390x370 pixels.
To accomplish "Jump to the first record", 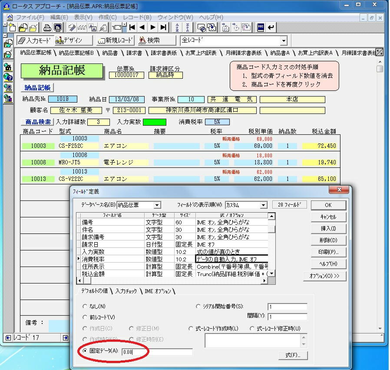I will pyautogui.click(x=132, y=27).
